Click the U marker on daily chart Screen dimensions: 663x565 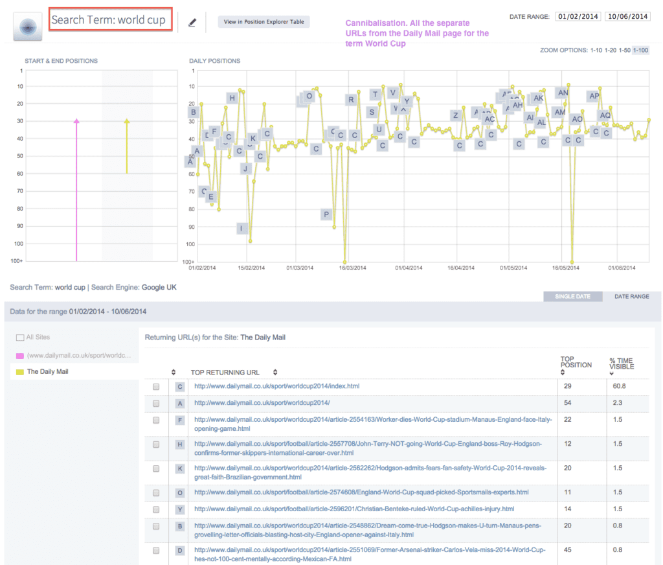379,130
